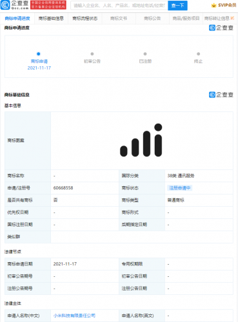Switch to the 商标公告 tab
The width and height of the screenshot is (238, 322).
(x=152, y=19)
